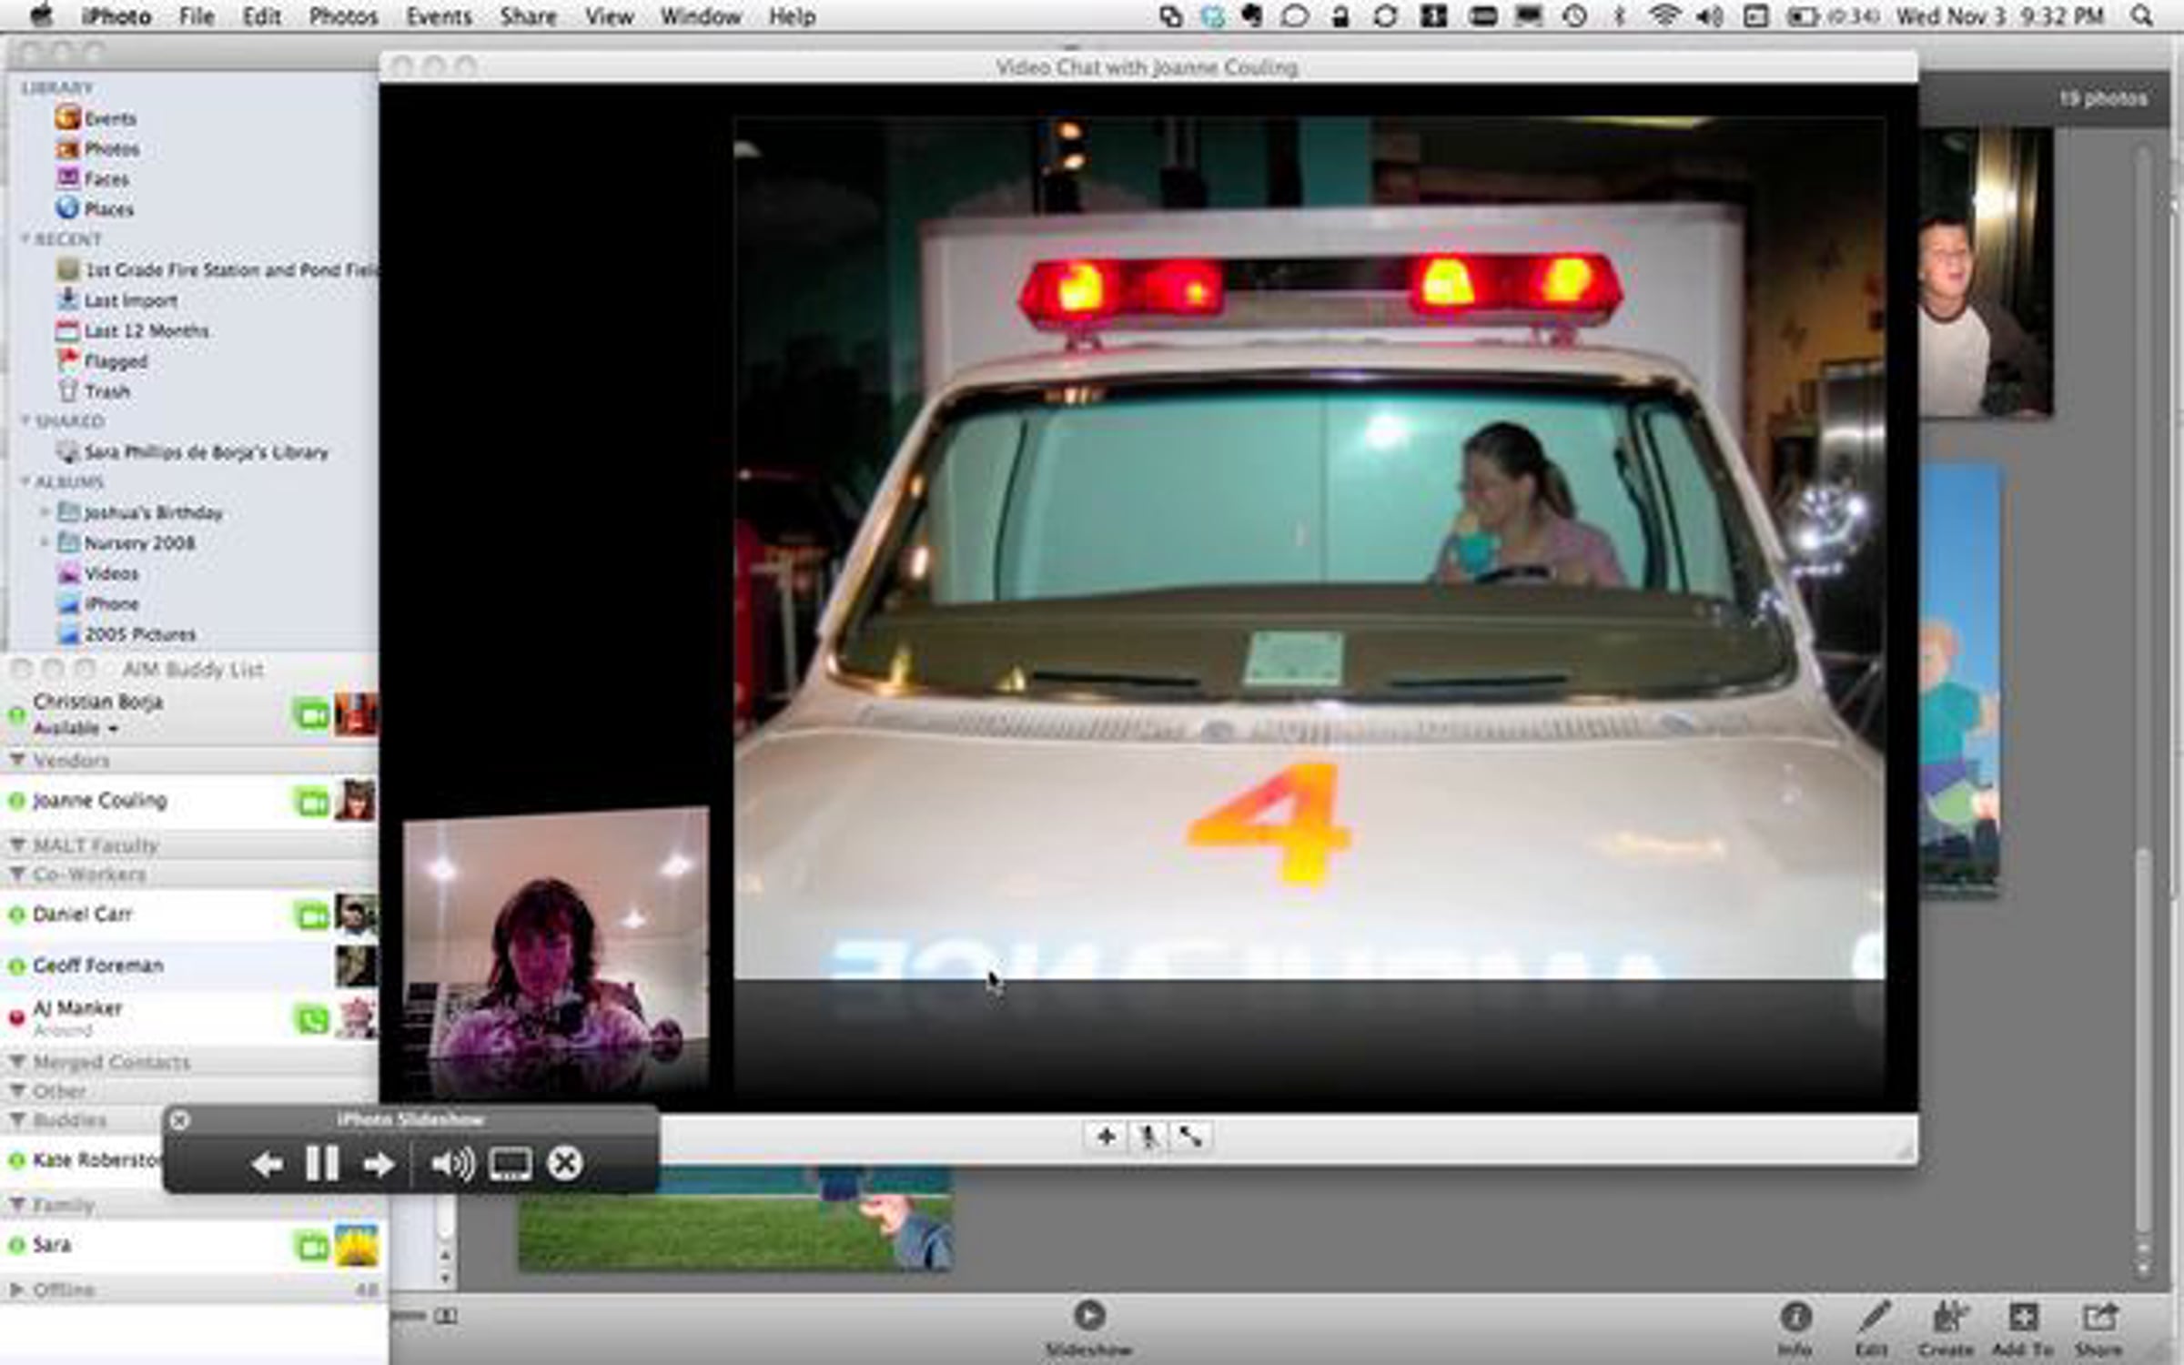Open the Events menu in the menu bar
The height and width of the screenshot is (1365, 2184).
point(439,16)
